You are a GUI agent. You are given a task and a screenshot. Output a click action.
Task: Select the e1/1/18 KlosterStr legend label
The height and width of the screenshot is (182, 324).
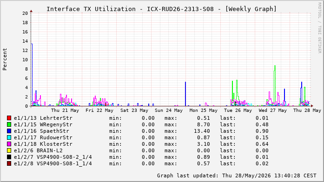coord(43,144)
